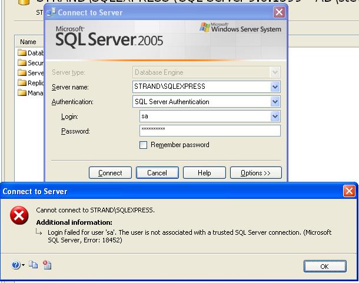Image resolution: width=359 pixels, height=283 pixels.
Task: Tick the Remember password checkbox
Action: coord(144,145)
